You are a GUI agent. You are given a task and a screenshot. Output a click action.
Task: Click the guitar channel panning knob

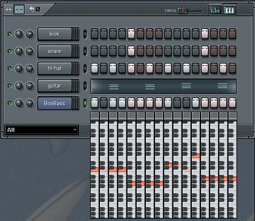coord(19,86)
